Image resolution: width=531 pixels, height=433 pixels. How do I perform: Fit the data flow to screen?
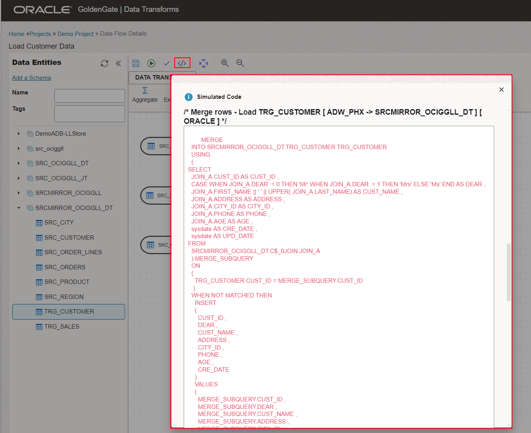(204, 63)
